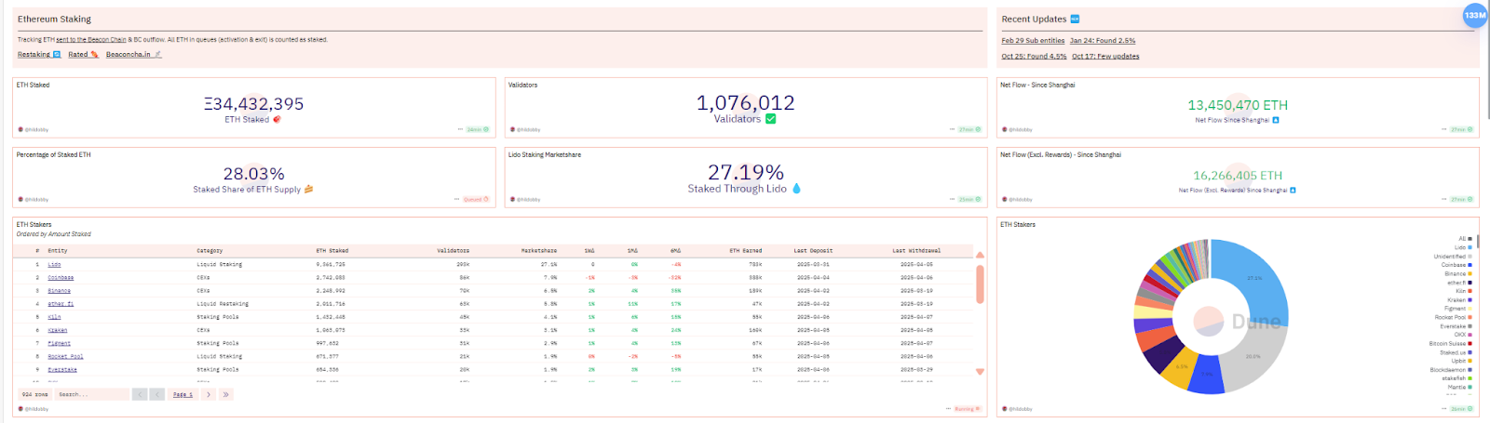Viewport: 1490px width, 423px height.
Task: Sort the table by the Category column header
Action: (210, 251)
